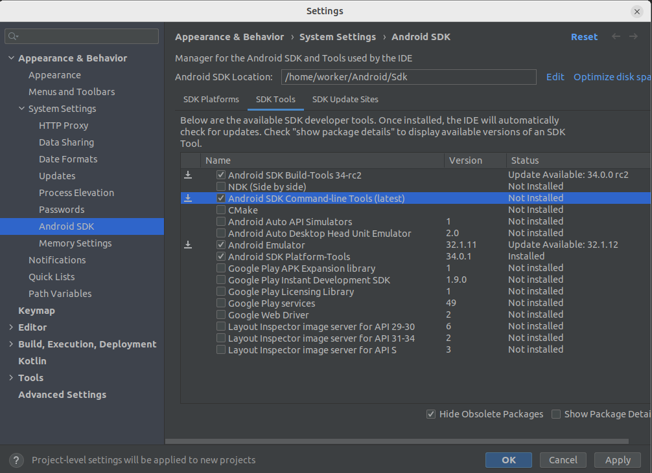The height and width of the screenshot is (473, 652).
Task: Click the Android SDK Location field
Action: (x=409, y=77)
